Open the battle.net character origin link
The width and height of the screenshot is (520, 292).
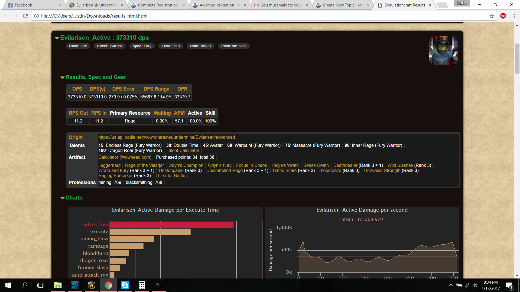click(x=167, y=137)
